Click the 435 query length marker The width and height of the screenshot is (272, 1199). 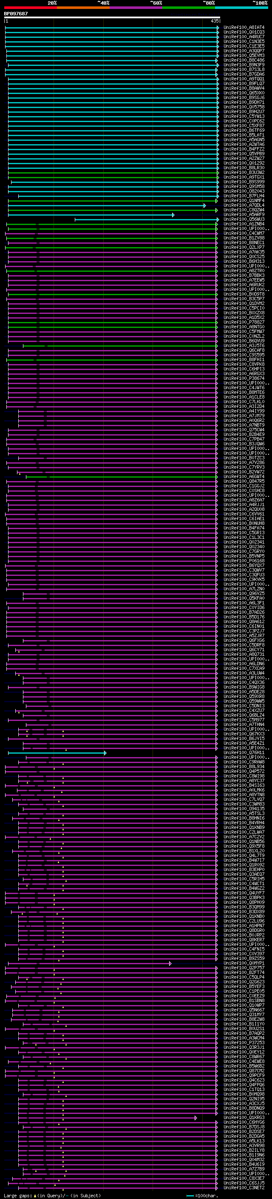point(214,21)
